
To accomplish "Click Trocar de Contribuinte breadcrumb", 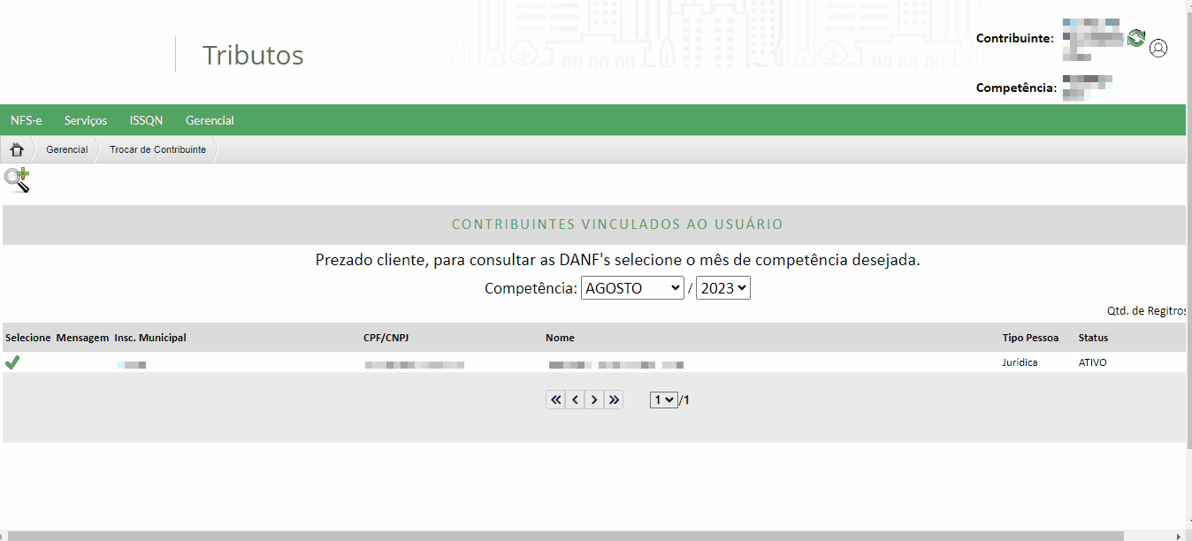I will (x=157, y=149).
